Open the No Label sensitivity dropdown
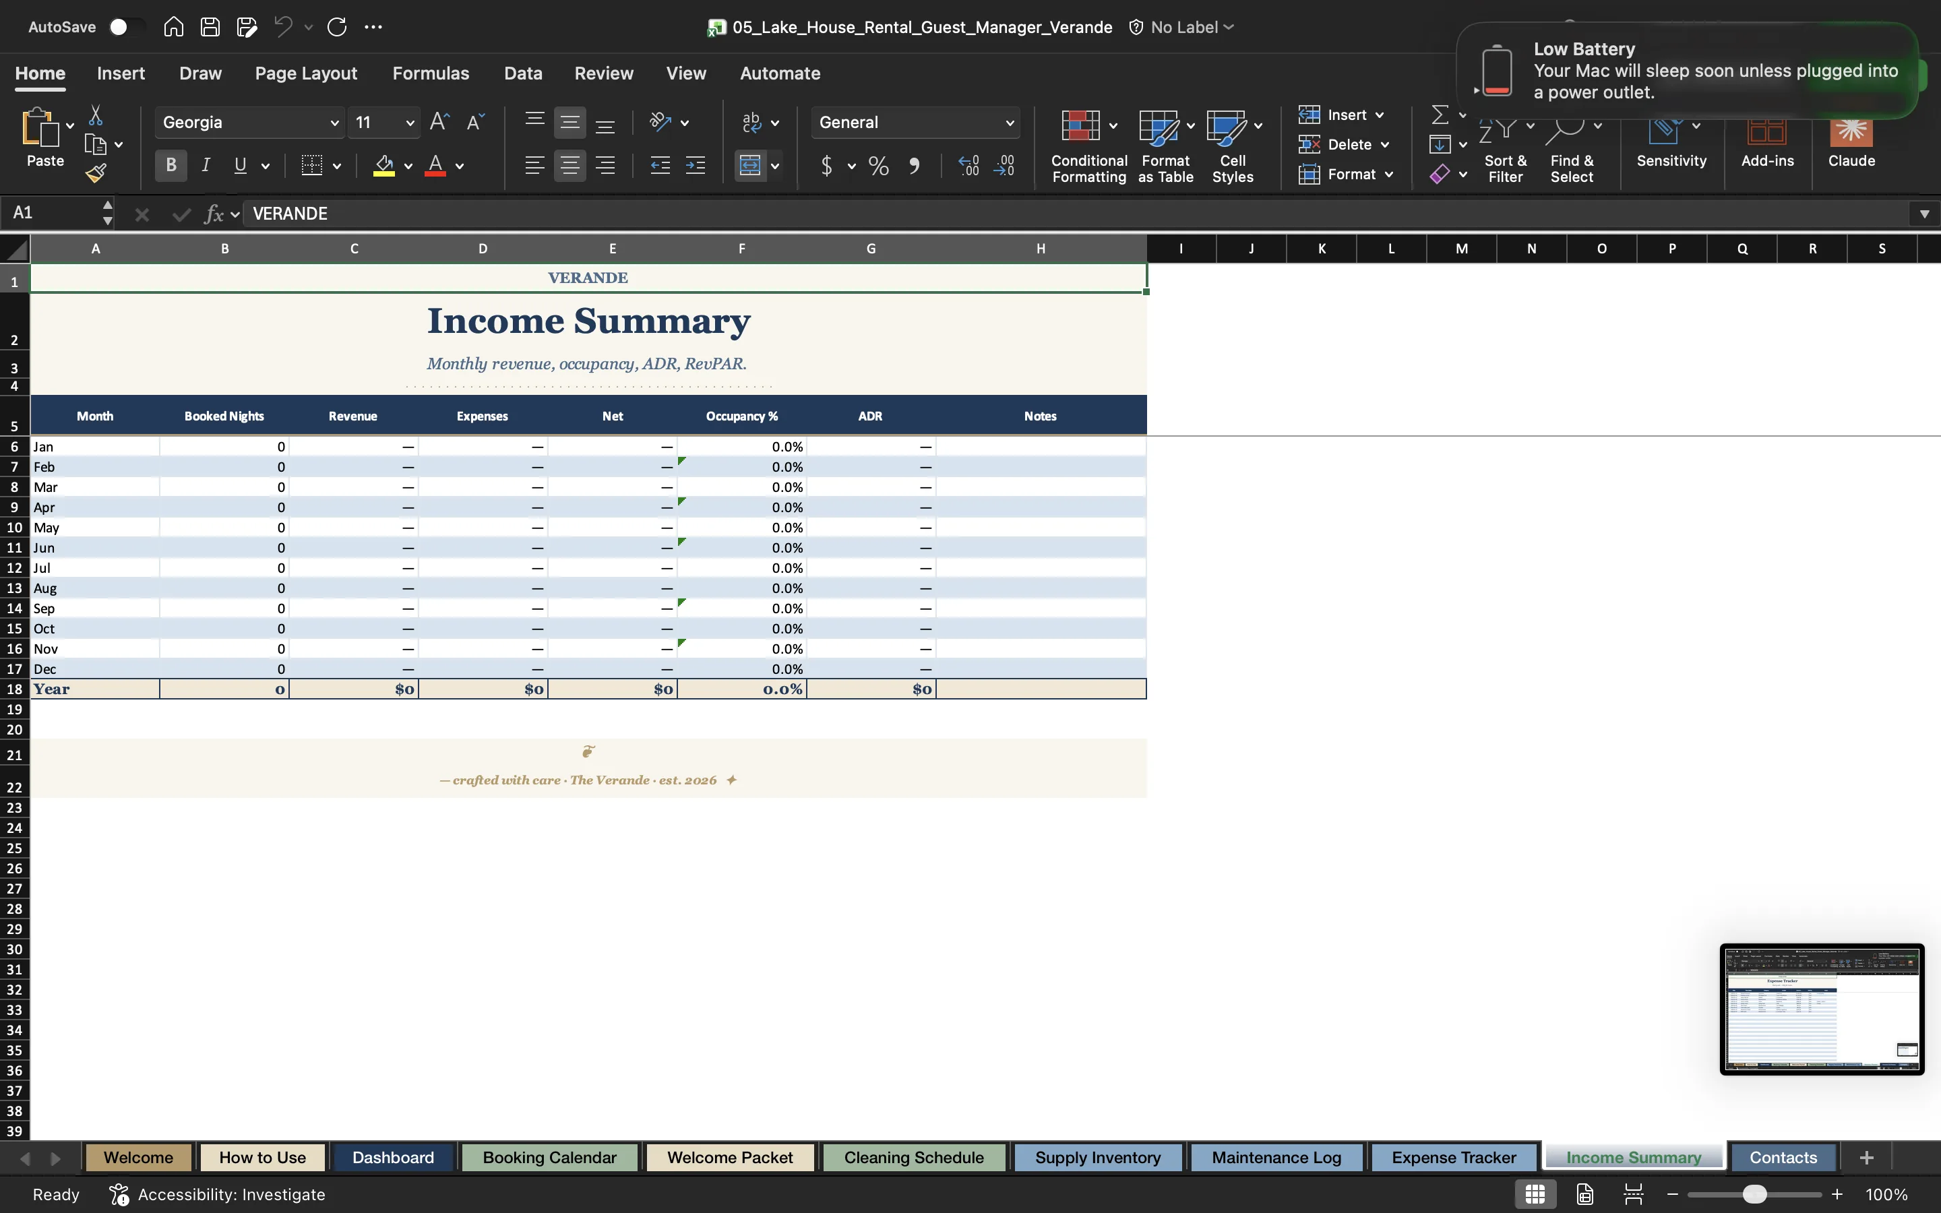The height and width of the screenshot is (1213, 1941). pyautogui.click(x=1181, y=27)
